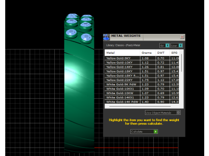Select the White Gold:14K PdW row
209x156 pixels.
coord(142,102)
